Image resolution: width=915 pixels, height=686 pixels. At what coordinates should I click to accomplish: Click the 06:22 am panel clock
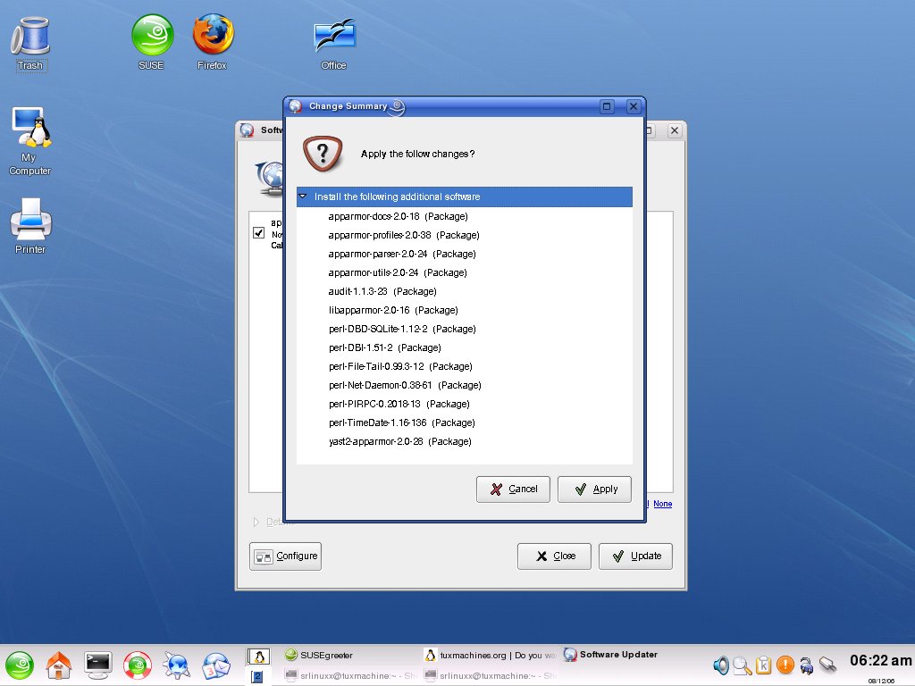click(x=880, y=660)
